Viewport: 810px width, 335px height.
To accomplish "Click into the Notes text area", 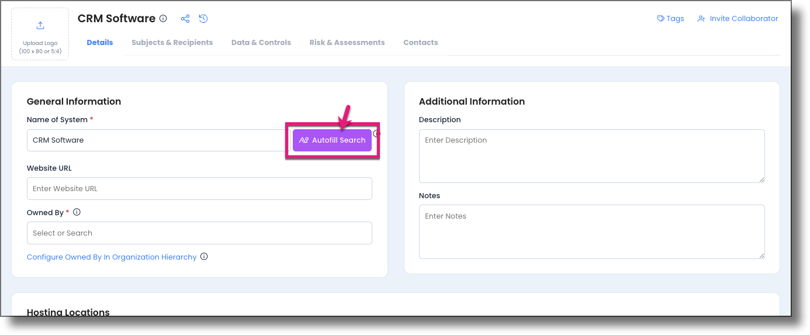I will pyautogui.click(x=591, y=232).
